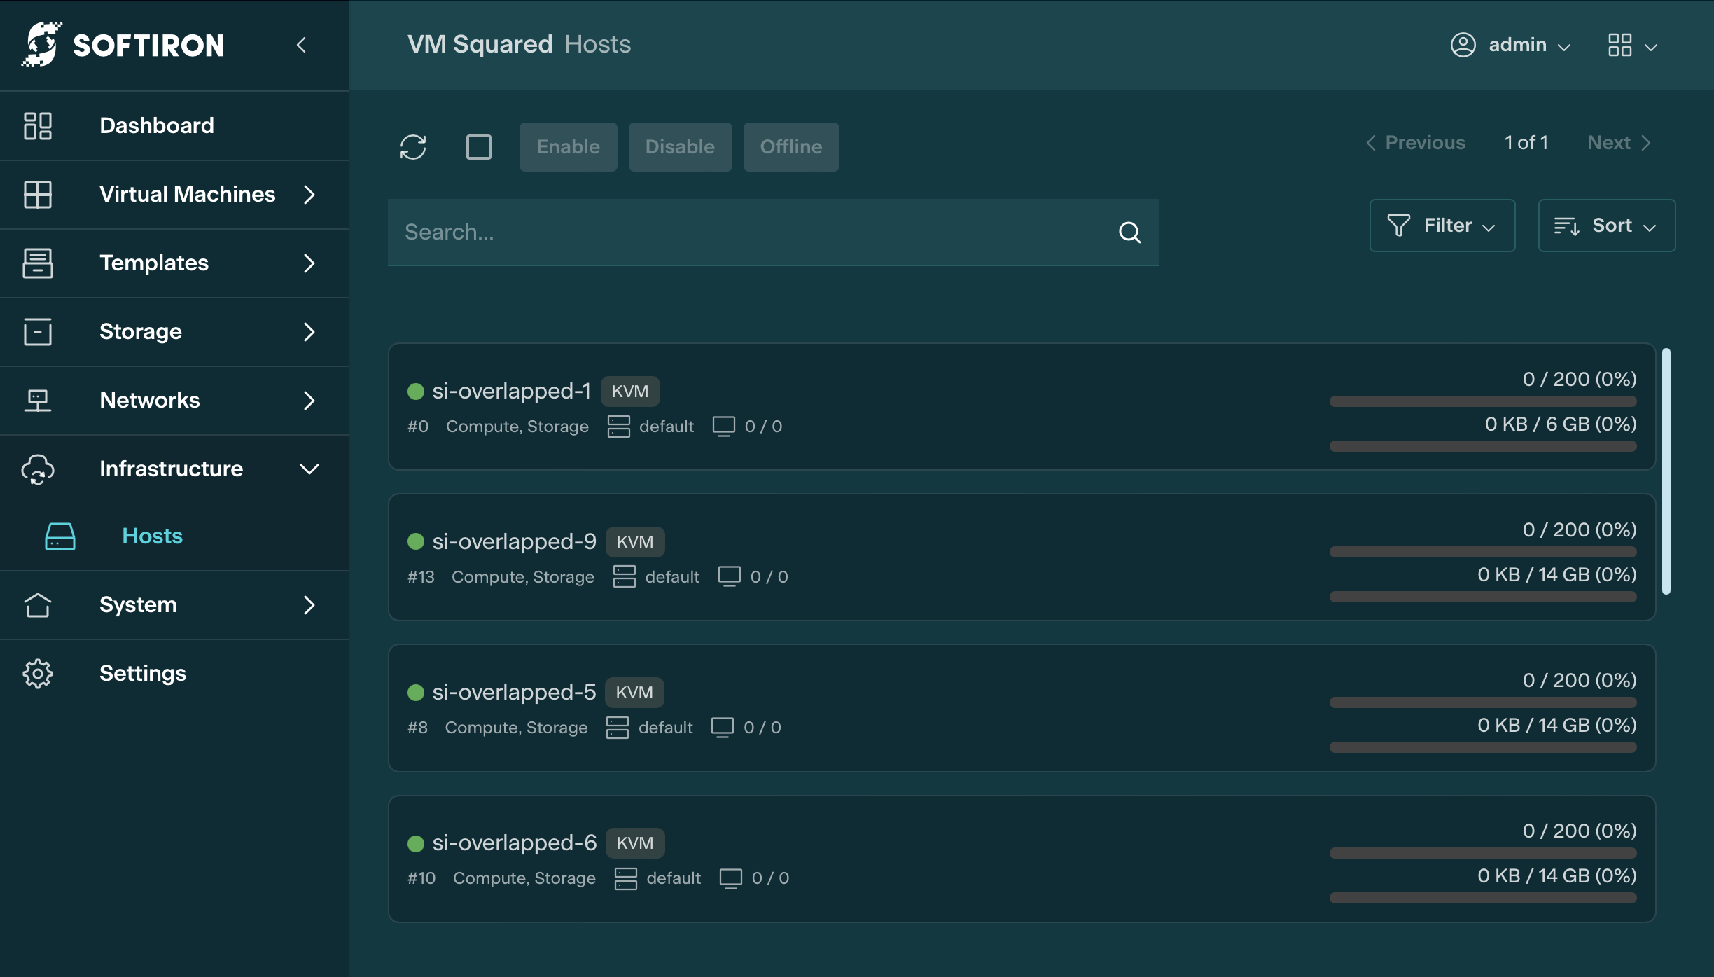Click the Dashboard grid icon
The width and height of the screenshot is (1714, 977).
point(38,126)
